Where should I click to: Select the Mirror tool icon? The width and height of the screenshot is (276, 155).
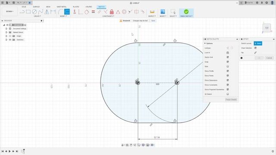(x=47, y=12)
